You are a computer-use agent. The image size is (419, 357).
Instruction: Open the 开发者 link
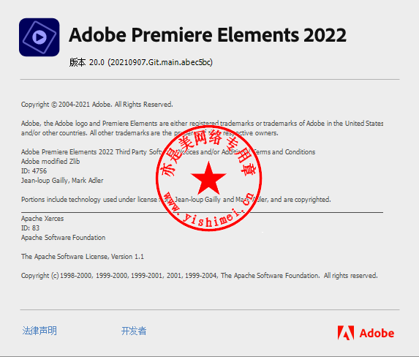pyautogui.click(x=134, y=331)
